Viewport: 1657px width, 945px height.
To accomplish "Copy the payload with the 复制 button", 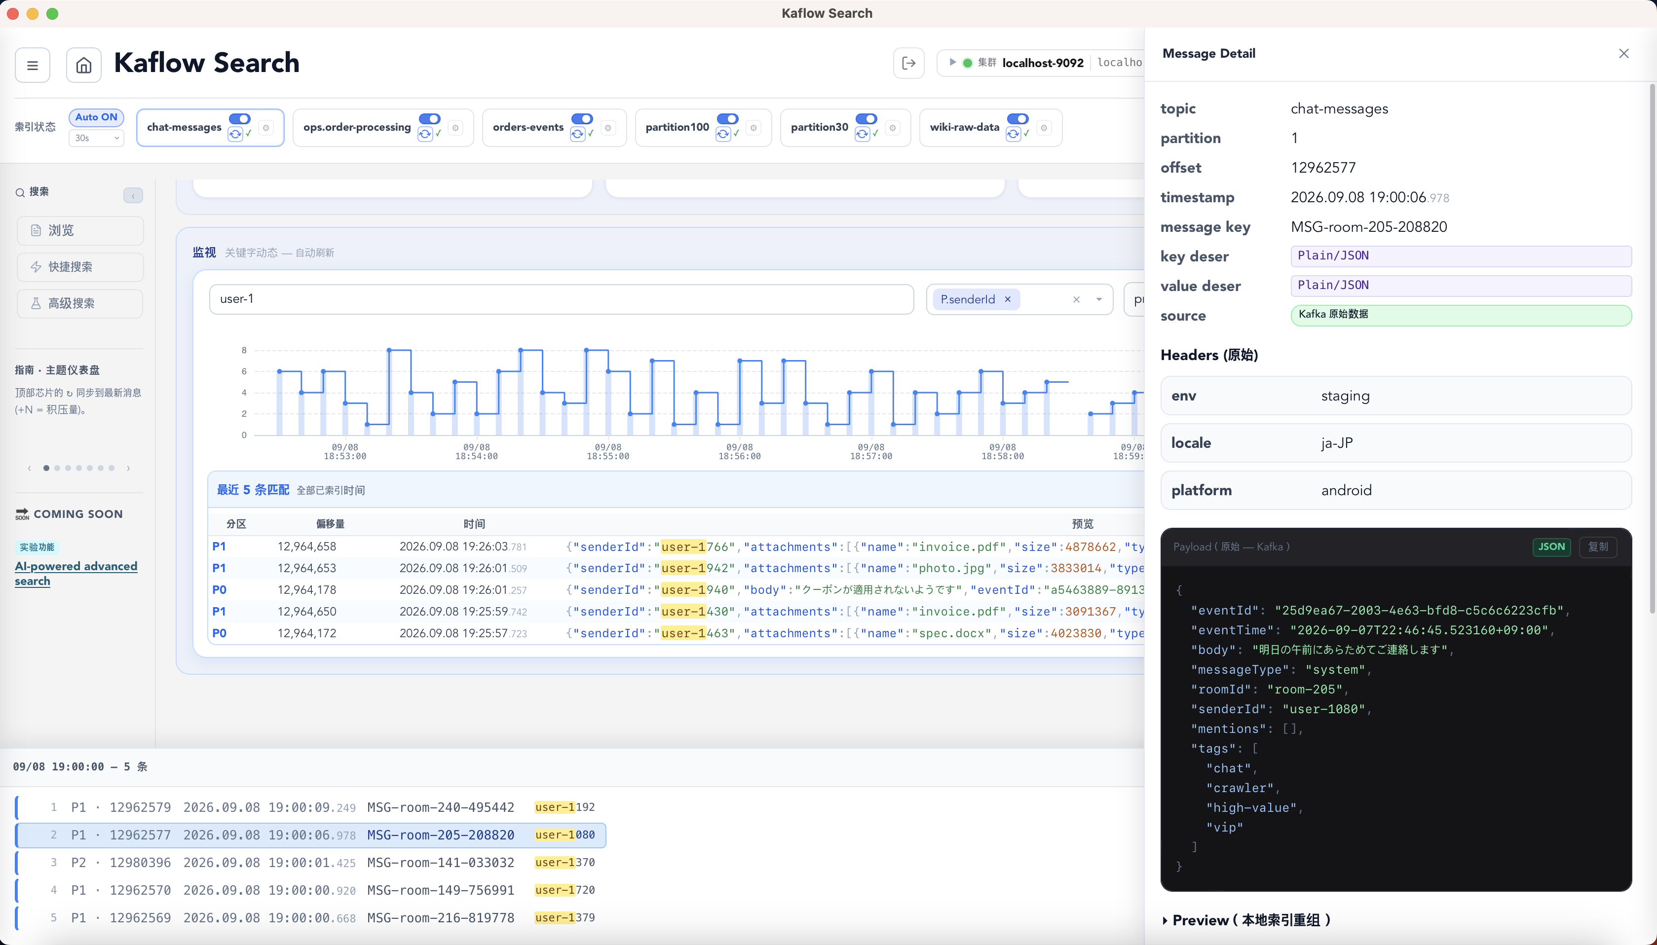I will click(x=1598, y=546).
